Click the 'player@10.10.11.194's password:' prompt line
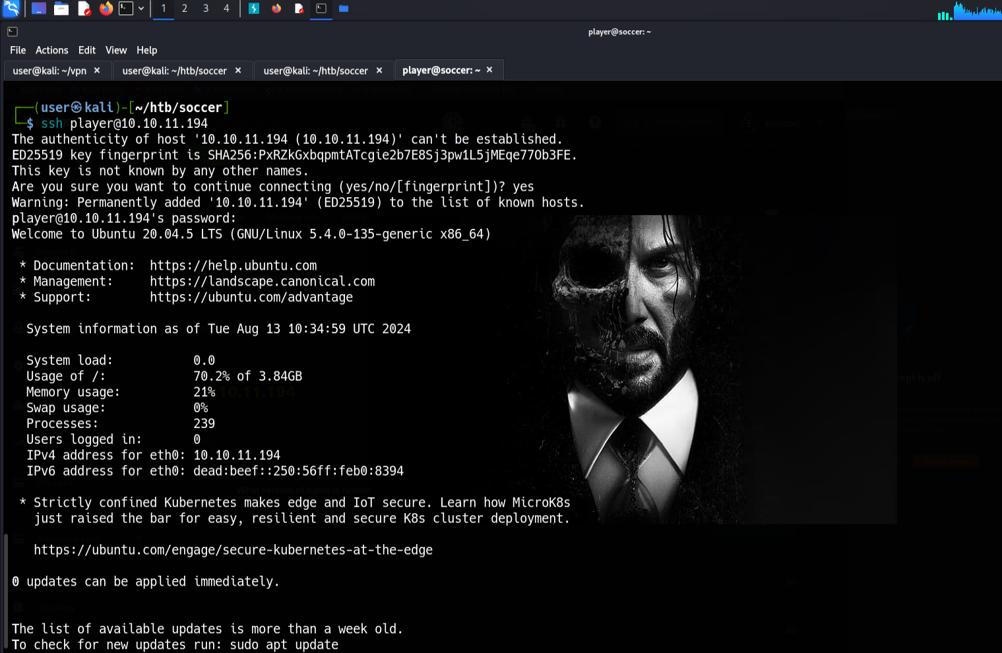Viewport: 1002px width, 653px height. [x=124, y=218]
